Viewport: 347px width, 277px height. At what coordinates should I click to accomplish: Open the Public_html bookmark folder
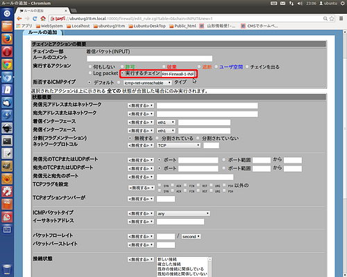pyautogui.click(x=183, y=26)
